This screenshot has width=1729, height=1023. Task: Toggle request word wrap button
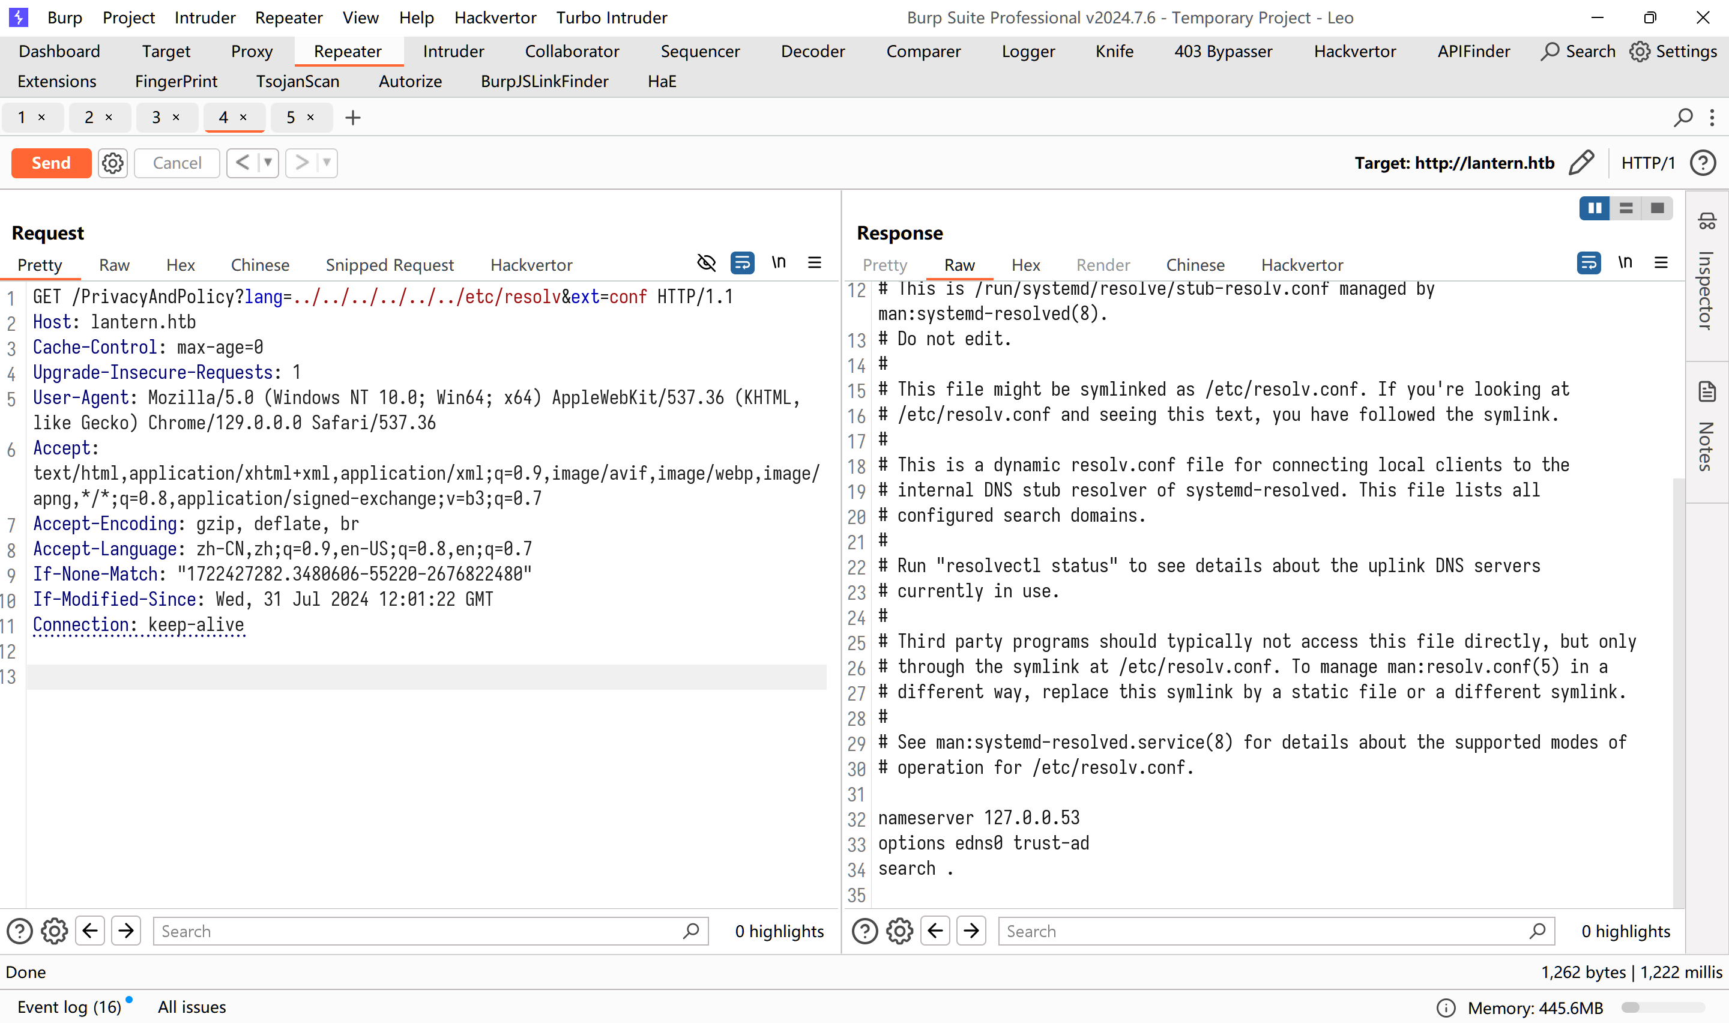[742, 262]
